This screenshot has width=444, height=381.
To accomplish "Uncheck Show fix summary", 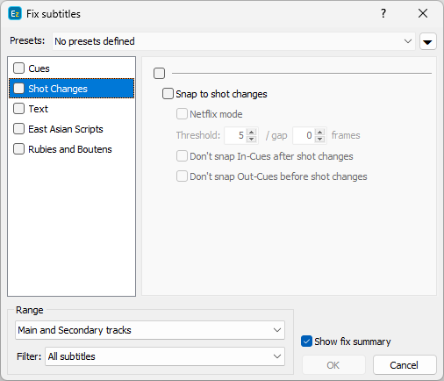I will point(306,341).
